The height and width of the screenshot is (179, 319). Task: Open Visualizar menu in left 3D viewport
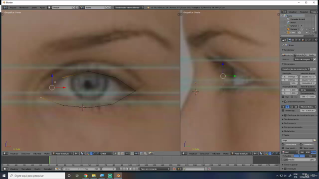[14, 154]
